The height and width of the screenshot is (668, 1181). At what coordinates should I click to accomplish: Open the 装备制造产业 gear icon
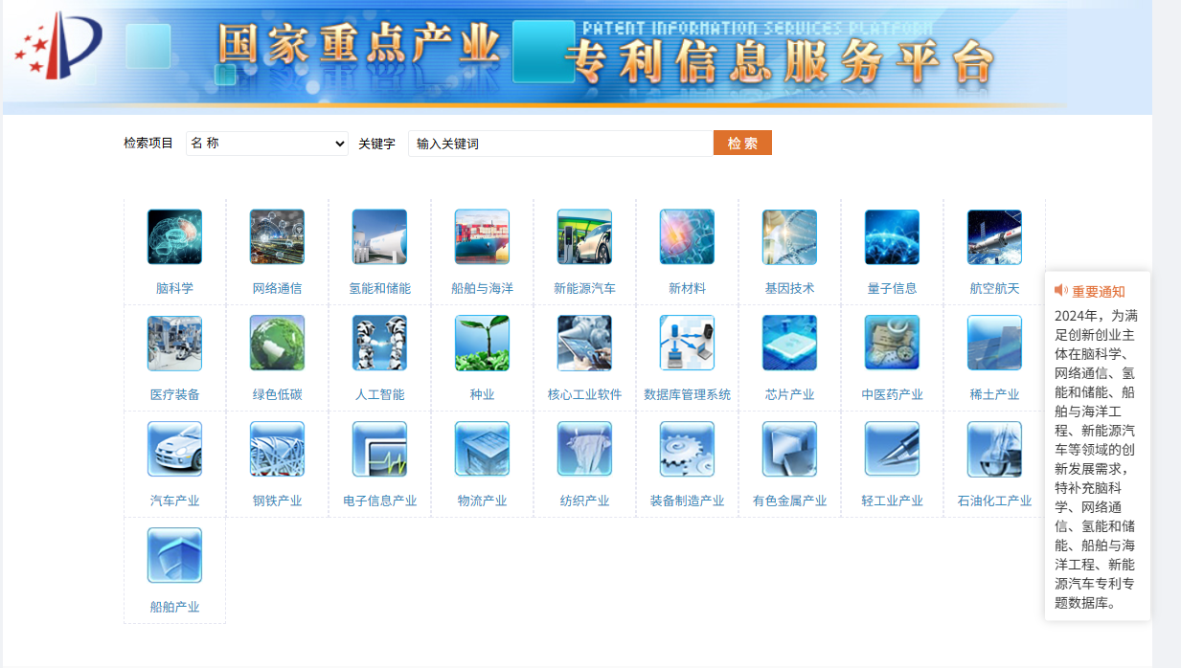687,450
